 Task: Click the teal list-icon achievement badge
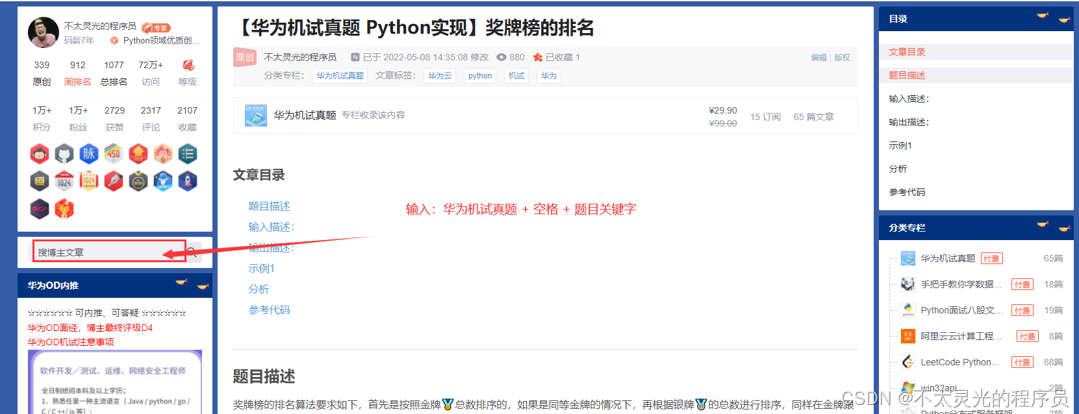point(188,154)
